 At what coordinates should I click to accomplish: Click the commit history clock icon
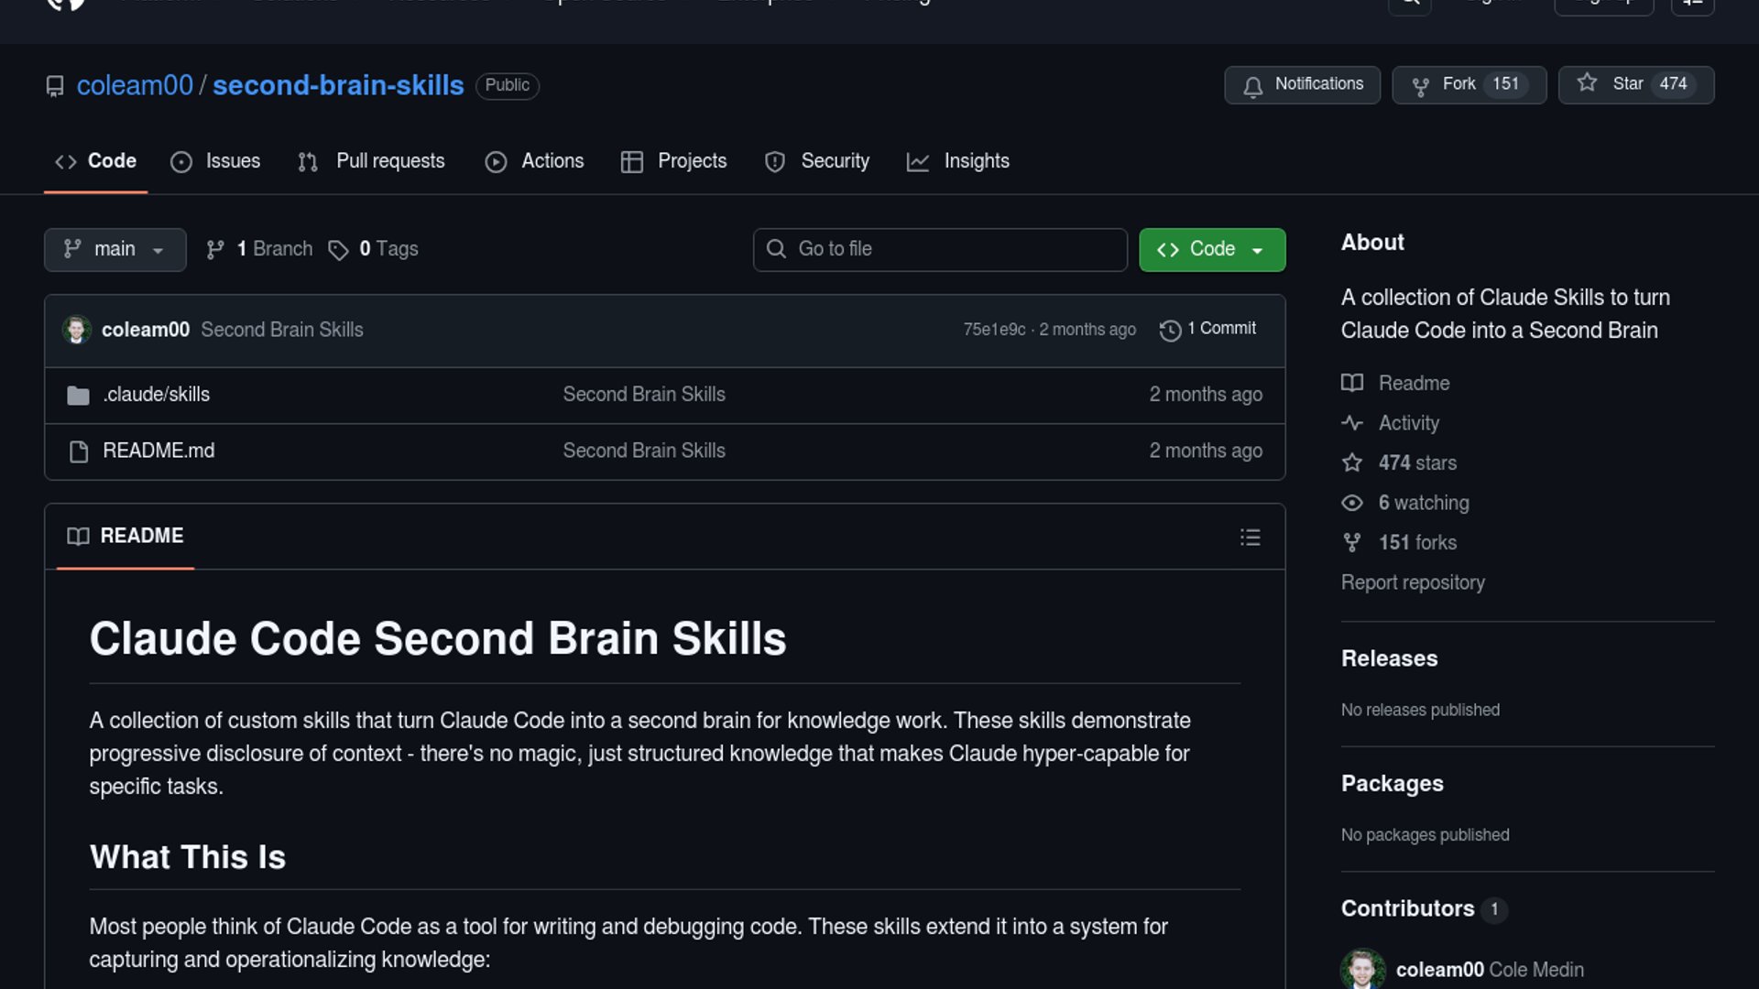click(1170, 330)
